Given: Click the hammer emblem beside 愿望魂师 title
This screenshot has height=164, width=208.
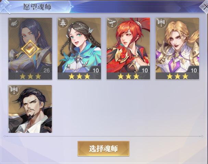Looking at the screenshot, I should tap(6, 6).
